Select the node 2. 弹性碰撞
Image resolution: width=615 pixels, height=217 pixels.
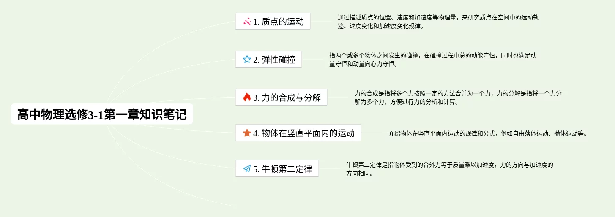point(268,59)
